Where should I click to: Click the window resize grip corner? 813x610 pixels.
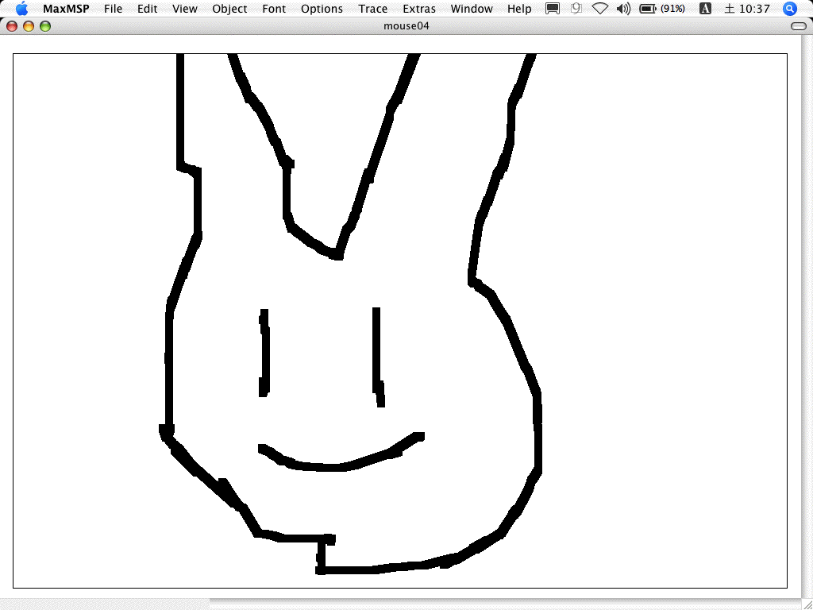[807, 604]
